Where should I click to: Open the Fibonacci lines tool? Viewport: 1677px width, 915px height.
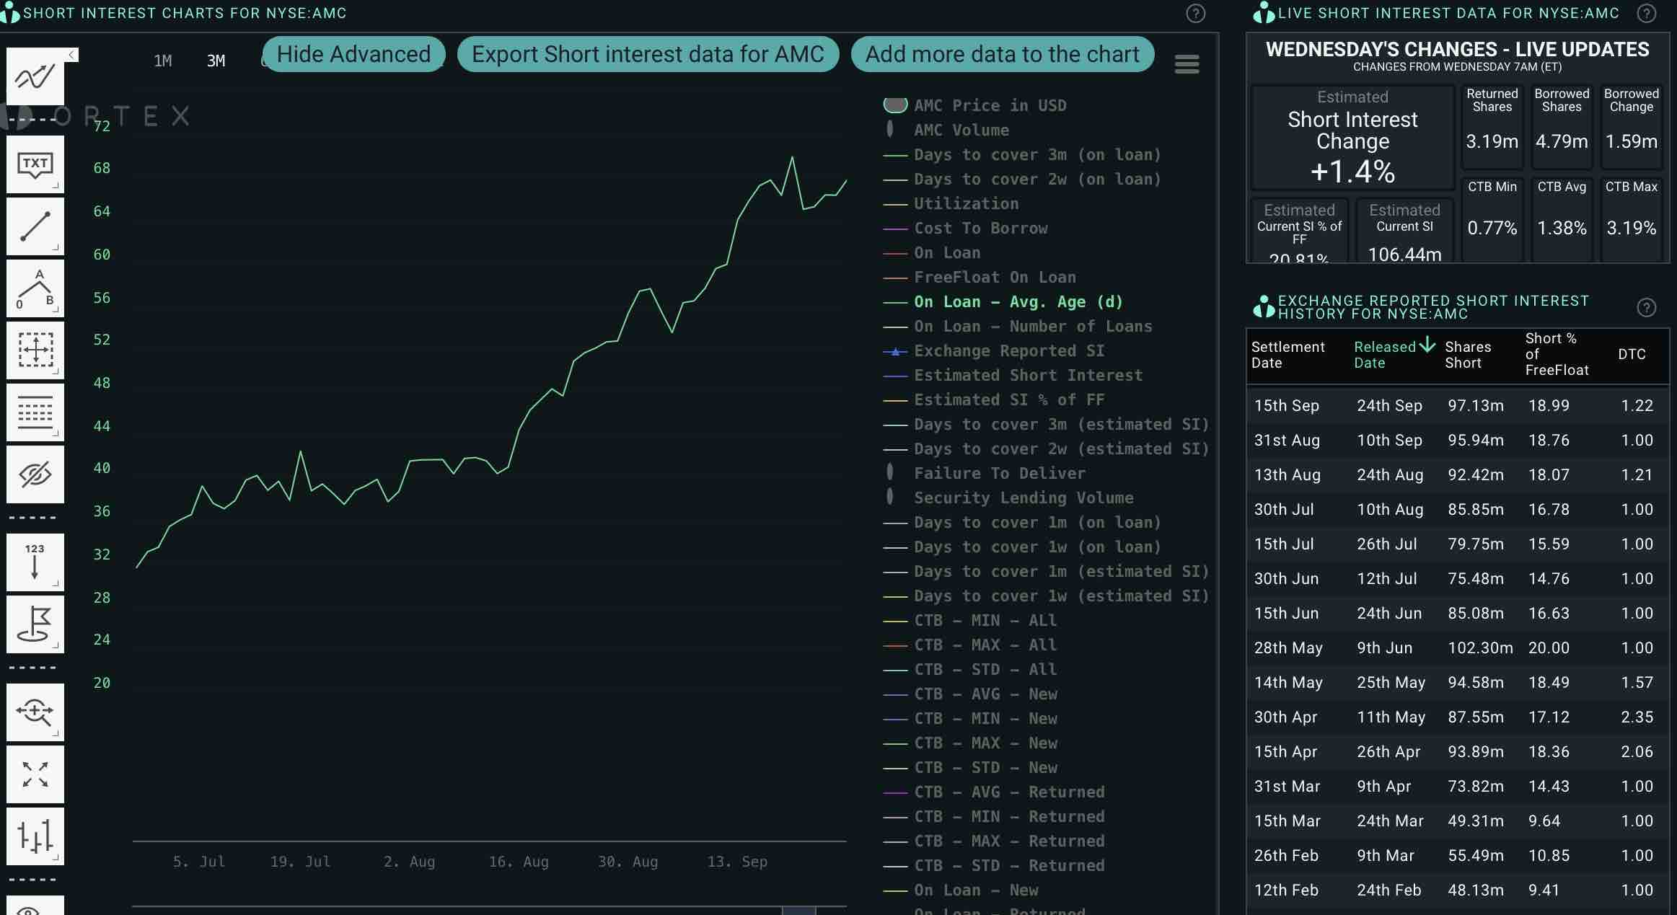point(35,412)
